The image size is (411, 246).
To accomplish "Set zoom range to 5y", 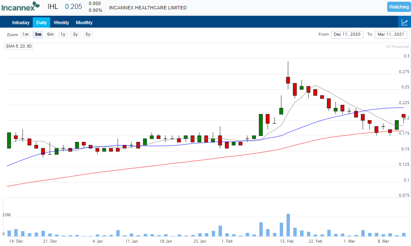I will 88,34.
